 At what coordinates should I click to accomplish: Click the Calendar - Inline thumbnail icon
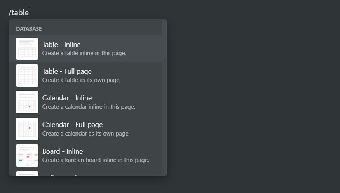(27, 102)
